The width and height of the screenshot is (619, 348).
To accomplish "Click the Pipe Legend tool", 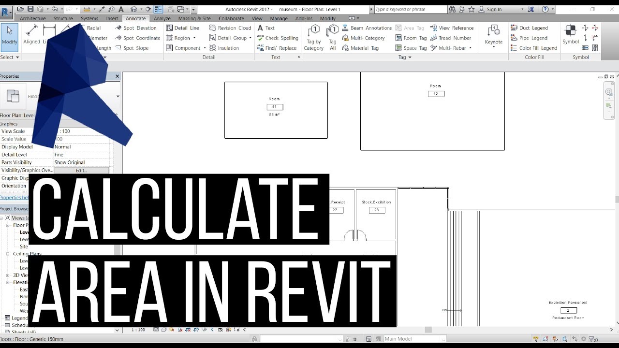I will (529, 38).
